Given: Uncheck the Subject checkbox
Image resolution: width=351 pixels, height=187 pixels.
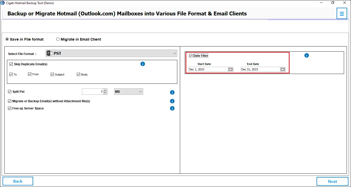Looking at the screenshot, I should click(52, 74).
